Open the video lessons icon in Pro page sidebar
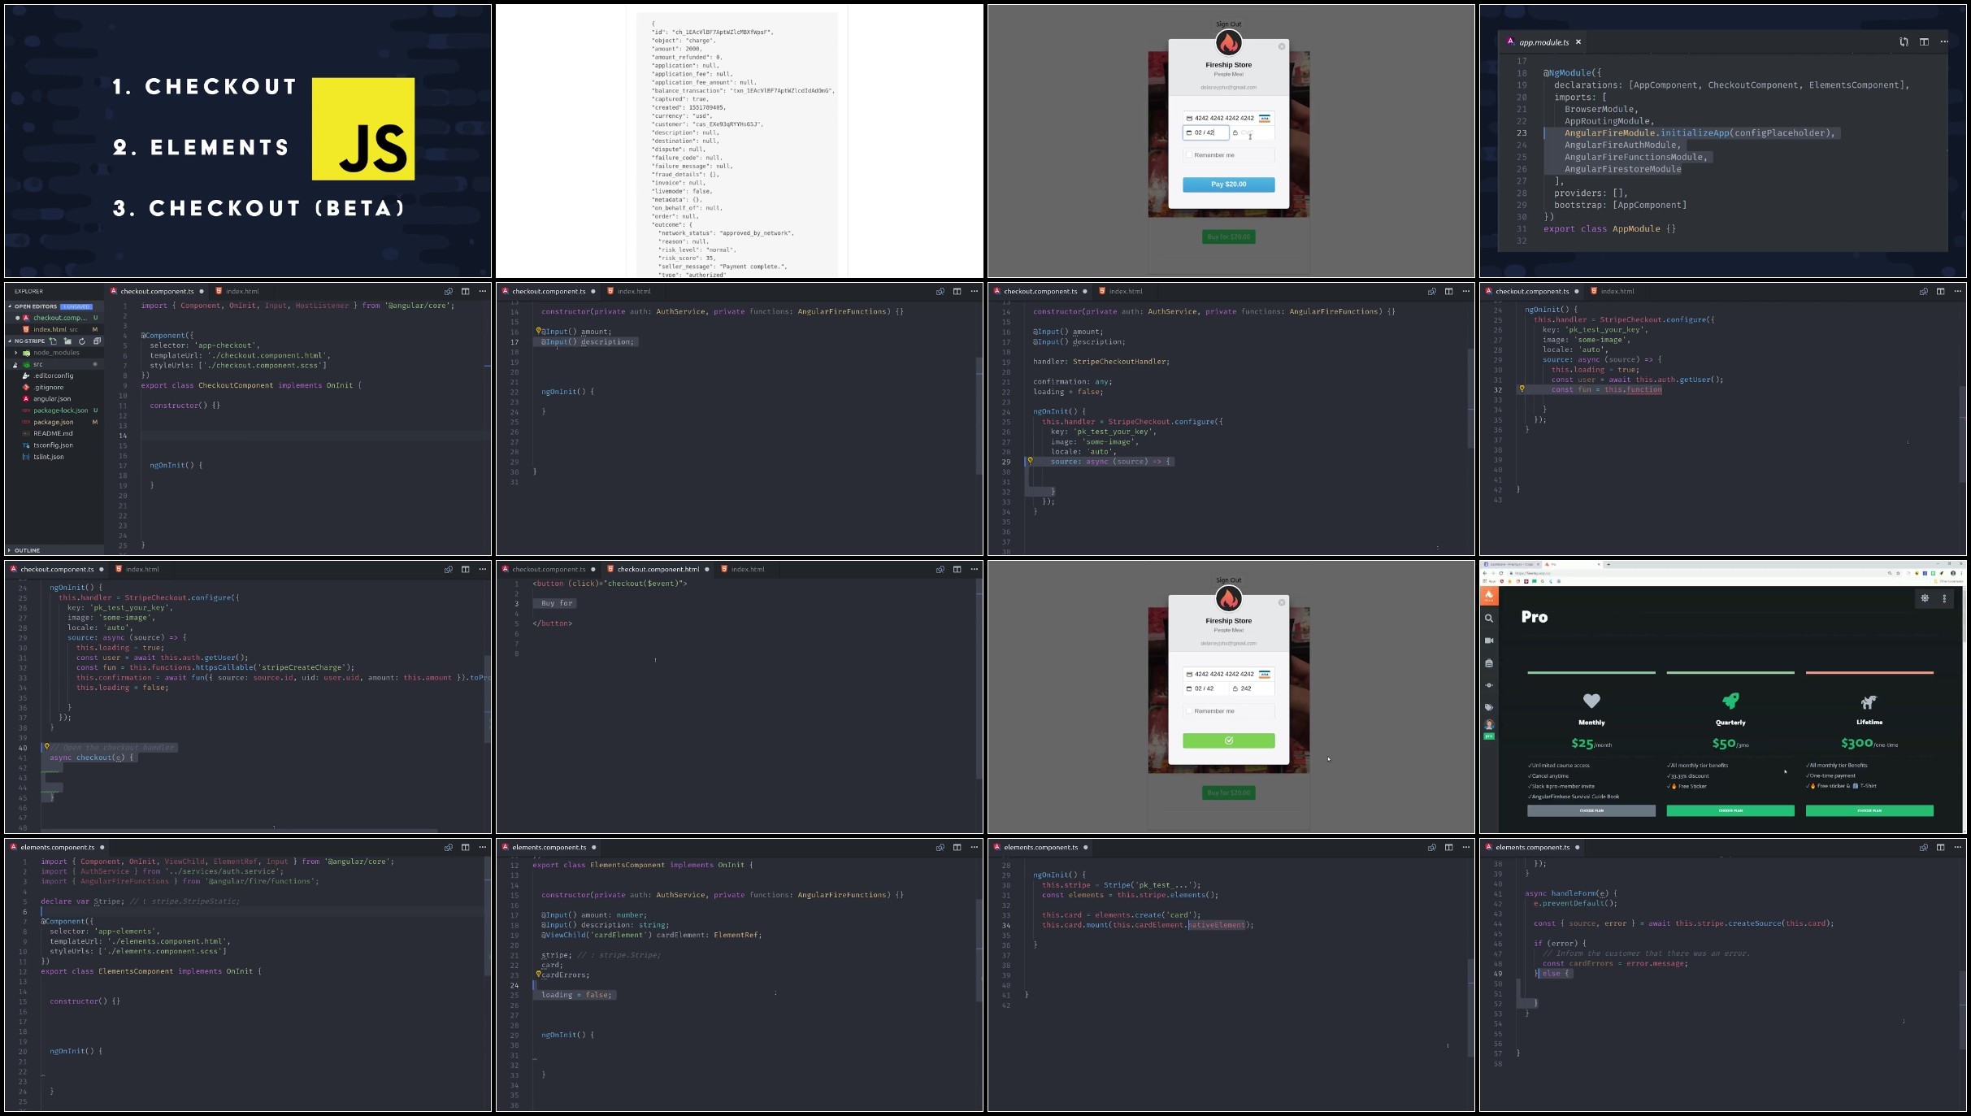Screen dimensions: 1971x1116 tap(1489, 641)
